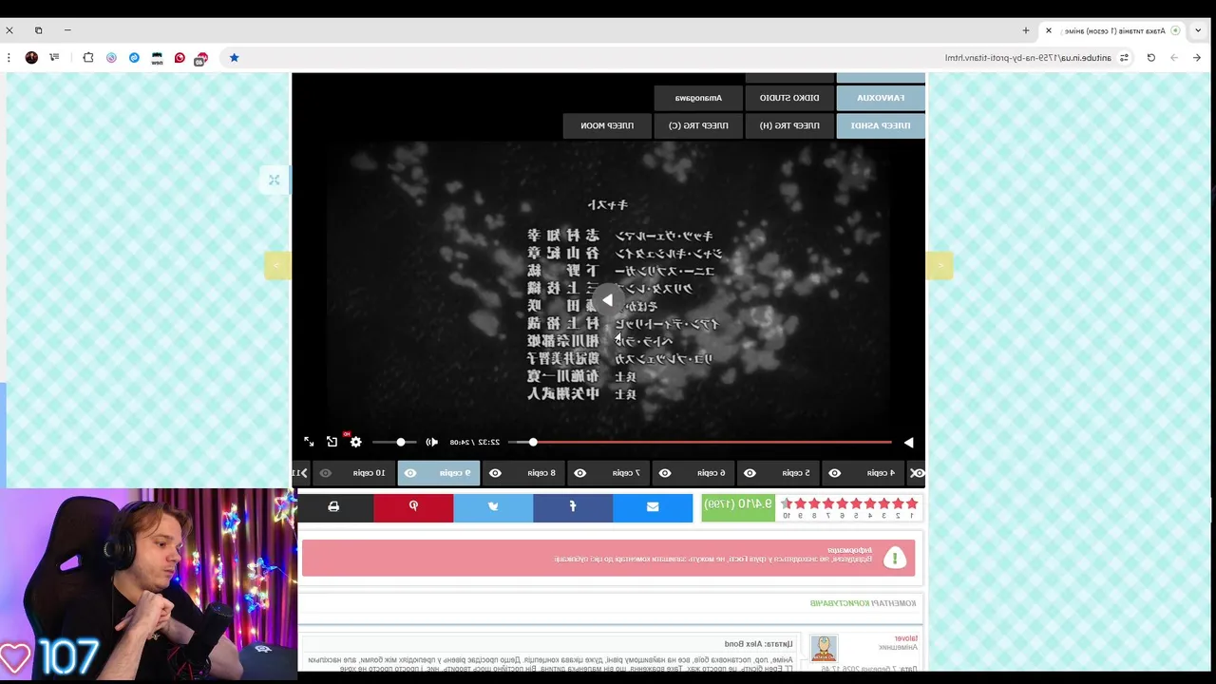1216x684 pixels.
Task: Switch to ПЛЕЄР MOON player
Action: pyautogui.click(x=607, y=125)
